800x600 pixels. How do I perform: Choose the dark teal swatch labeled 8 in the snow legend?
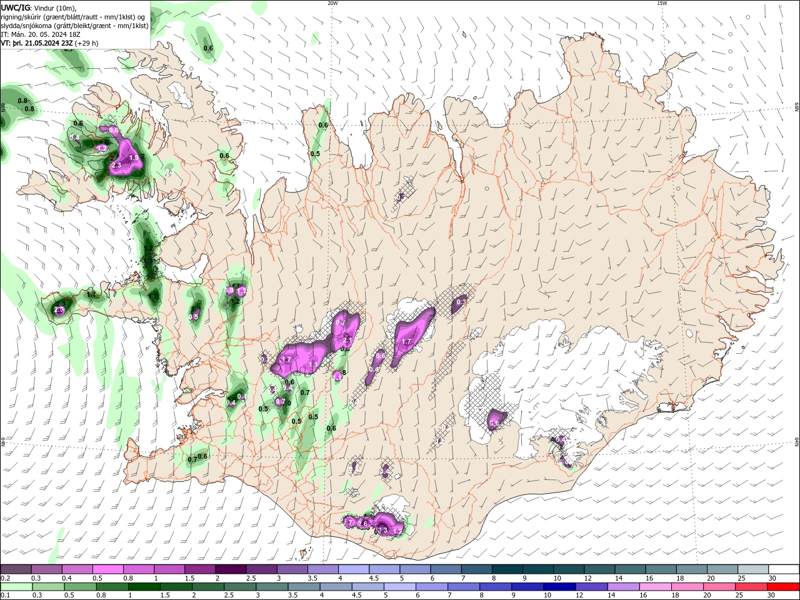tap(506, 569)
